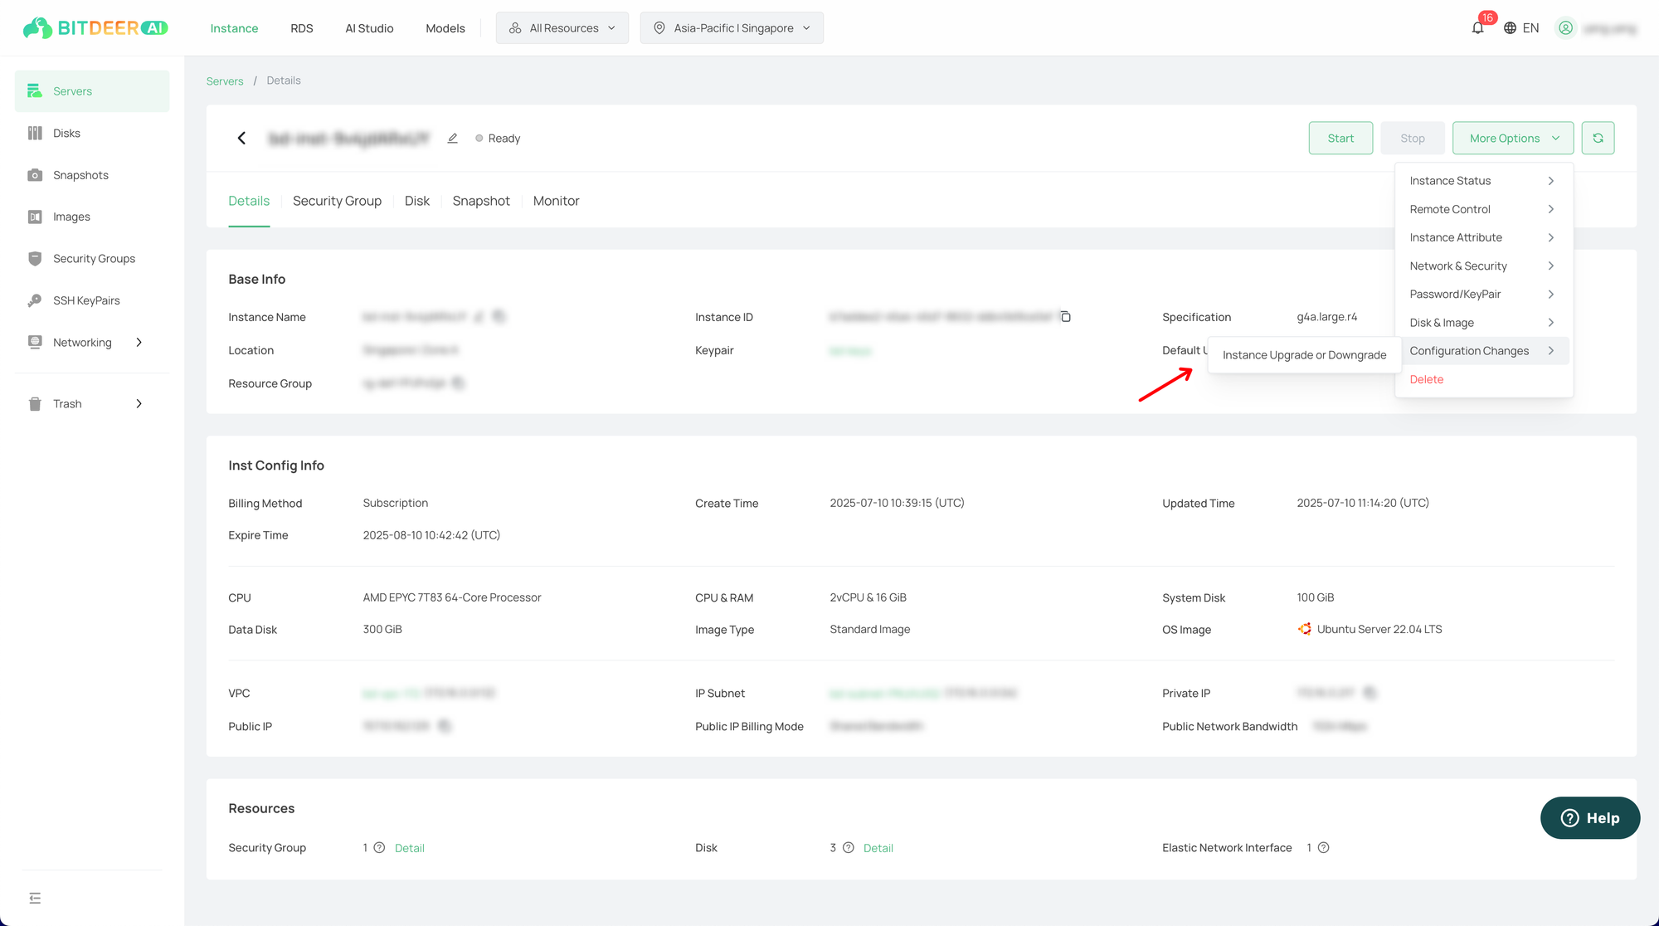Image resolution: width=1659 pixels, height=926 pixels.
Task: Choose Instance Upgrade or Downgrade
Action: (1304, 355)
